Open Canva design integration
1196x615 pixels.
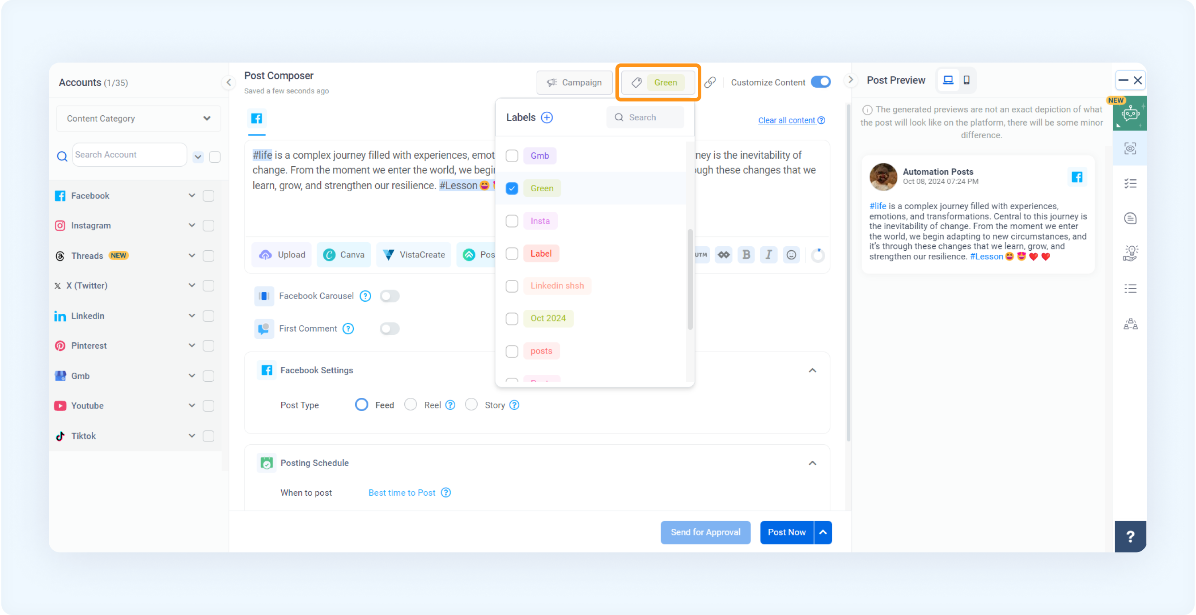pyautogui.click(x=344, y=255)
